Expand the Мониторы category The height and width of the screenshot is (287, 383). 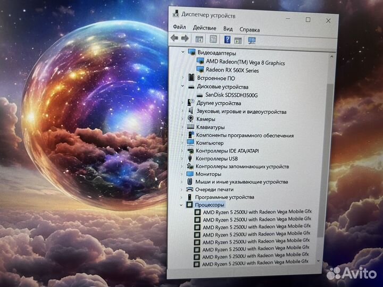coord(182,174)
